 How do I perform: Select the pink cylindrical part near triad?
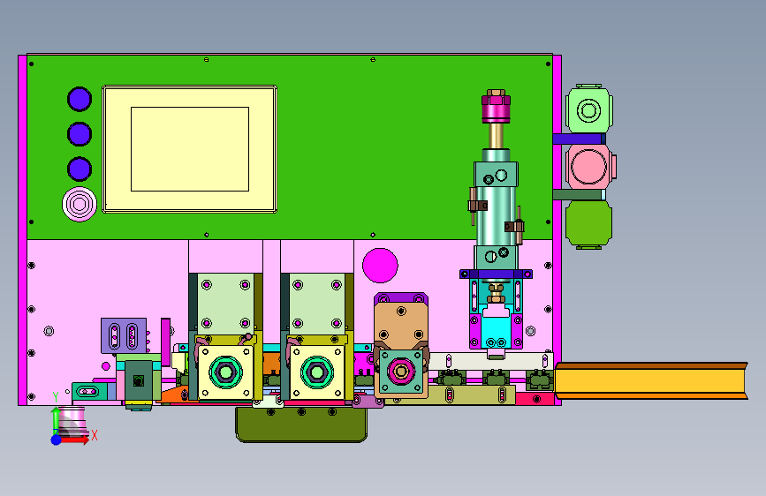coord(73,422)
